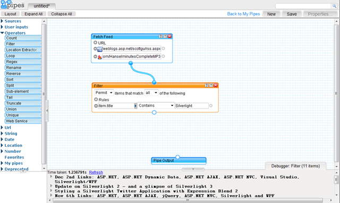340x203 pixels.
Task: Open help for Fetch Feed module
Action: pyautogui.click(x=160, y=37)
